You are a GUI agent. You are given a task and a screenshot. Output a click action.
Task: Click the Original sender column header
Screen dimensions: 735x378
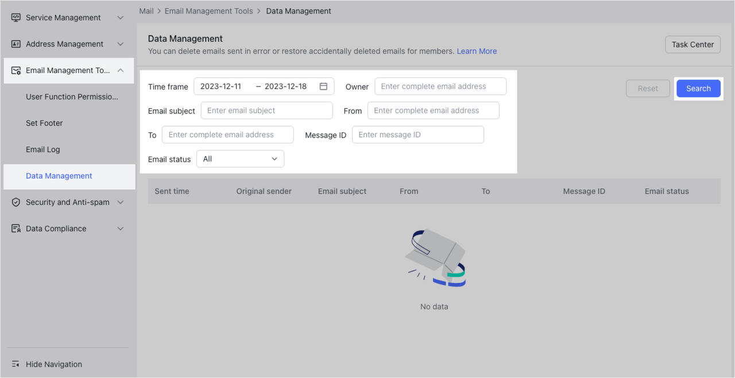click(264, 191)
